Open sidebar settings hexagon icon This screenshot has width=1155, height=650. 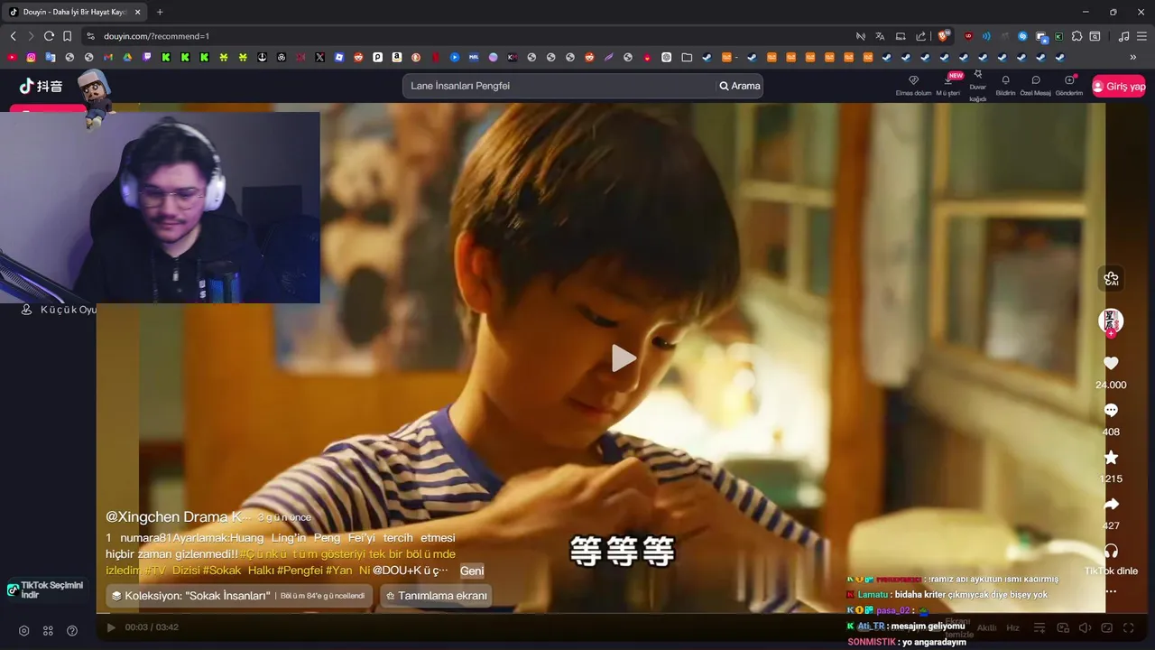(24, 630)
